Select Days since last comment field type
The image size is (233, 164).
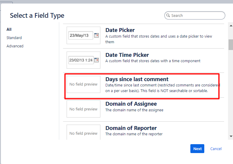pyautogui.click(x=144, y=85)
